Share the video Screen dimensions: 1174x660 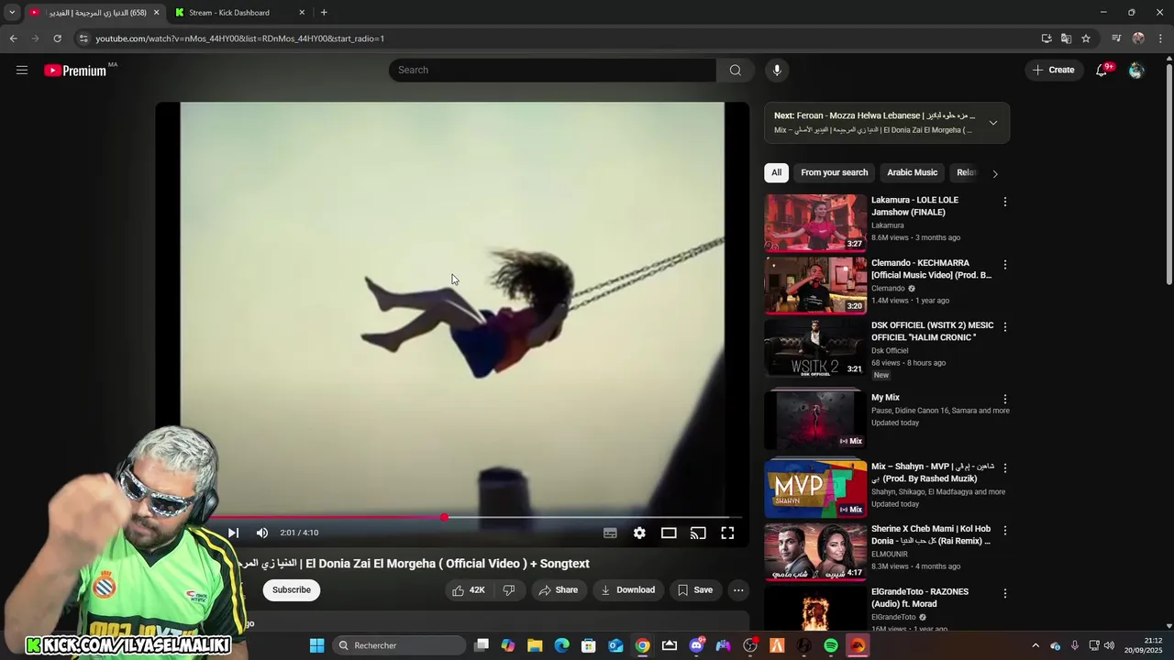click(558, 590)
